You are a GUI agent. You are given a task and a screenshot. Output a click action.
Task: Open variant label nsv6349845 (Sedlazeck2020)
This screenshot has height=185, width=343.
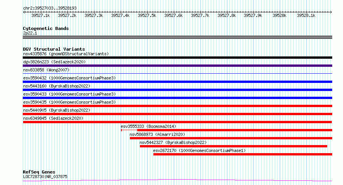pyautogui.click(x=53, y=118)
